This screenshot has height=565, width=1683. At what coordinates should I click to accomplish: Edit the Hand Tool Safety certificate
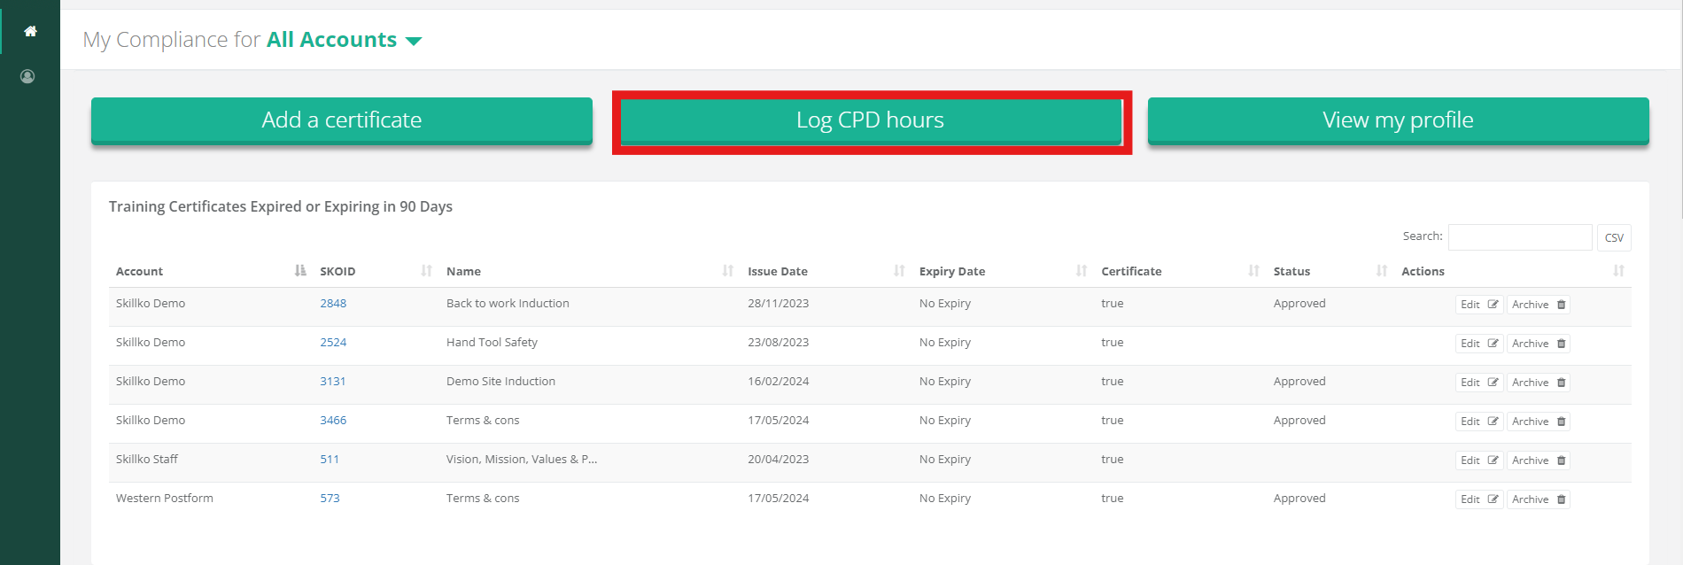(x=1479, y=344)
